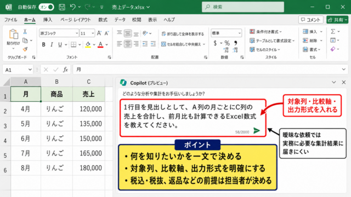Open the 游ゴシック font name combo box
The width and height of the screenshot is (351, 197).
point(59,33)
